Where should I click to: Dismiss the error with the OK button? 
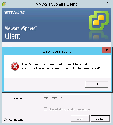click(x=97, y=84)
